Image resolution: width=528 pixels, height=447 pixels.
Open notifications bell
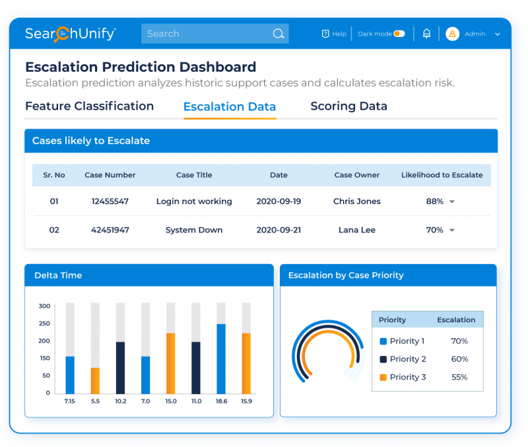[x=426, y=34]
